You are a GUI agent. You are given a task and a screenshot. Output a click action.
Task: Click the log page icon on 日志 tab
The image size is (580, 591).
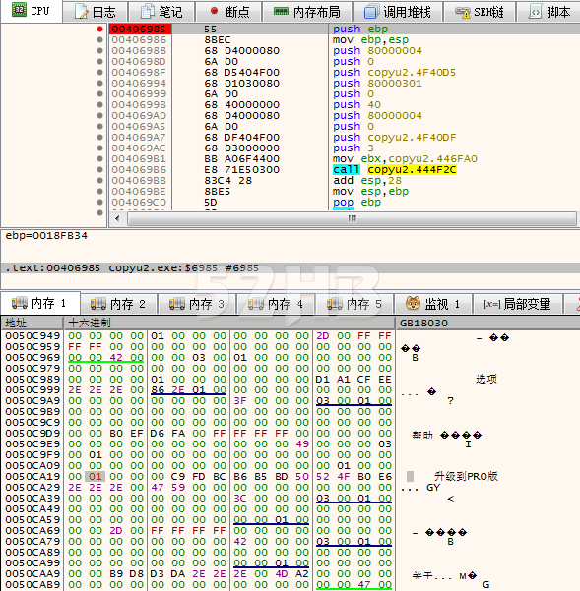point(81,12)
